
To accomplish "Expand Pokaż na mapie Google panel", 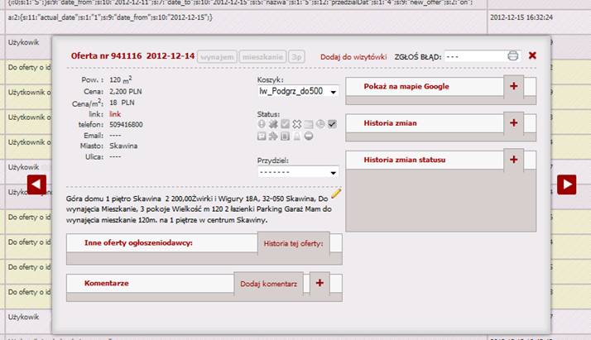I will coord(513,86).
